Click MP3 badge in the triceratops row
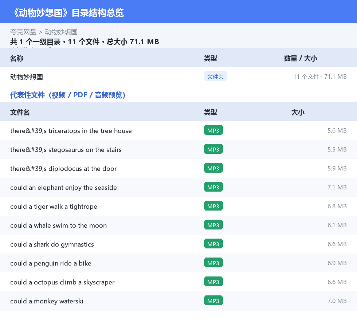357x322 pixels. pos(213,130)
